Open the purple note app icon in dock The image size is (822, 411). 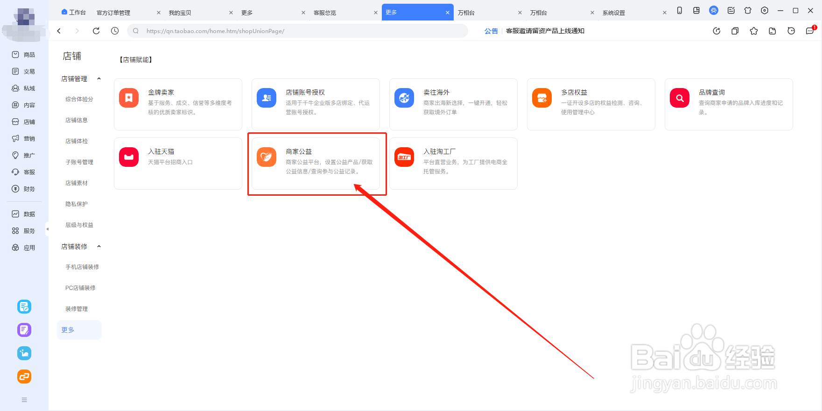(24, 330)
